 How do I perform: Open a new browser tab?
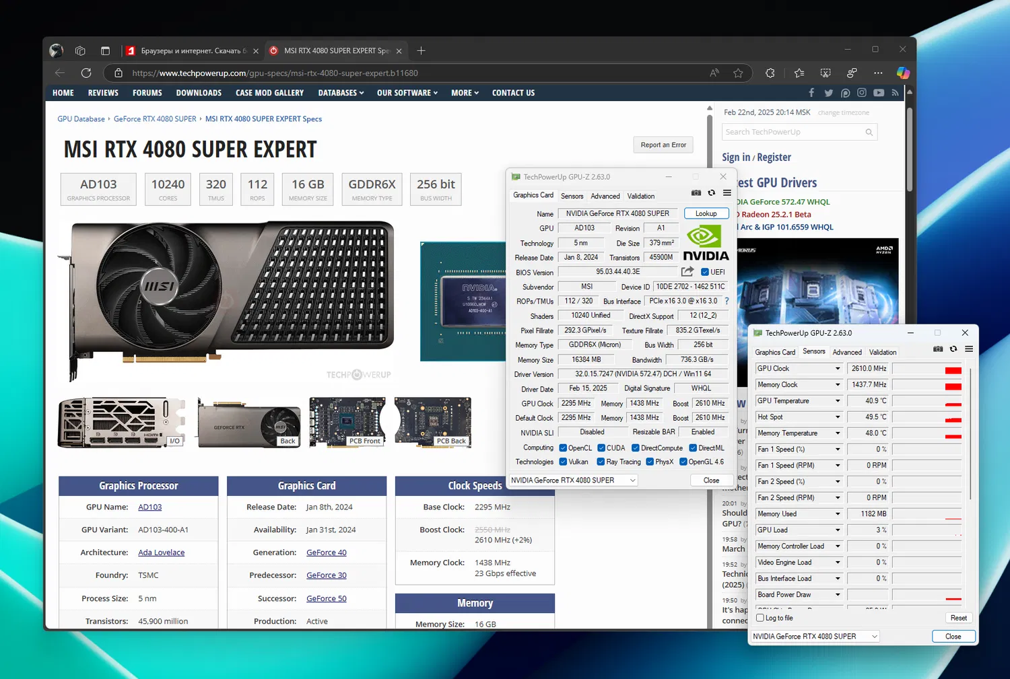pyautogui.click(x=421, y=50)
